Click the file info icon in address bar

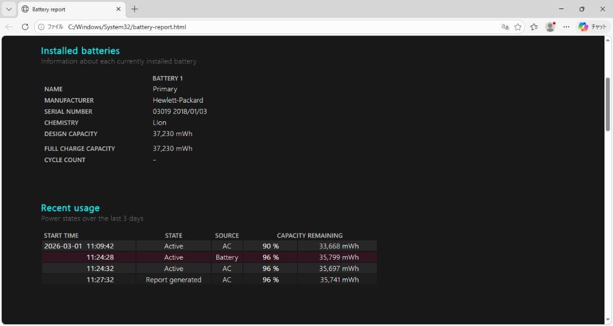pyautogui.click(x=41, y=27)
